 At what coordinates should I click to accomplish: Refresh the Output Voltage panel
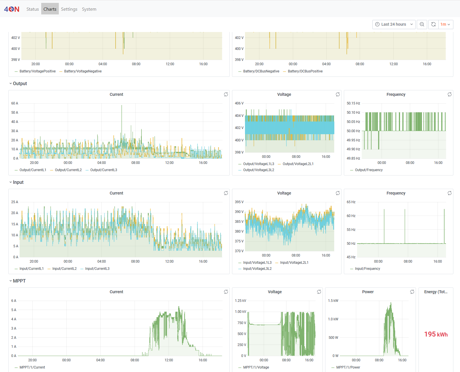338,94
